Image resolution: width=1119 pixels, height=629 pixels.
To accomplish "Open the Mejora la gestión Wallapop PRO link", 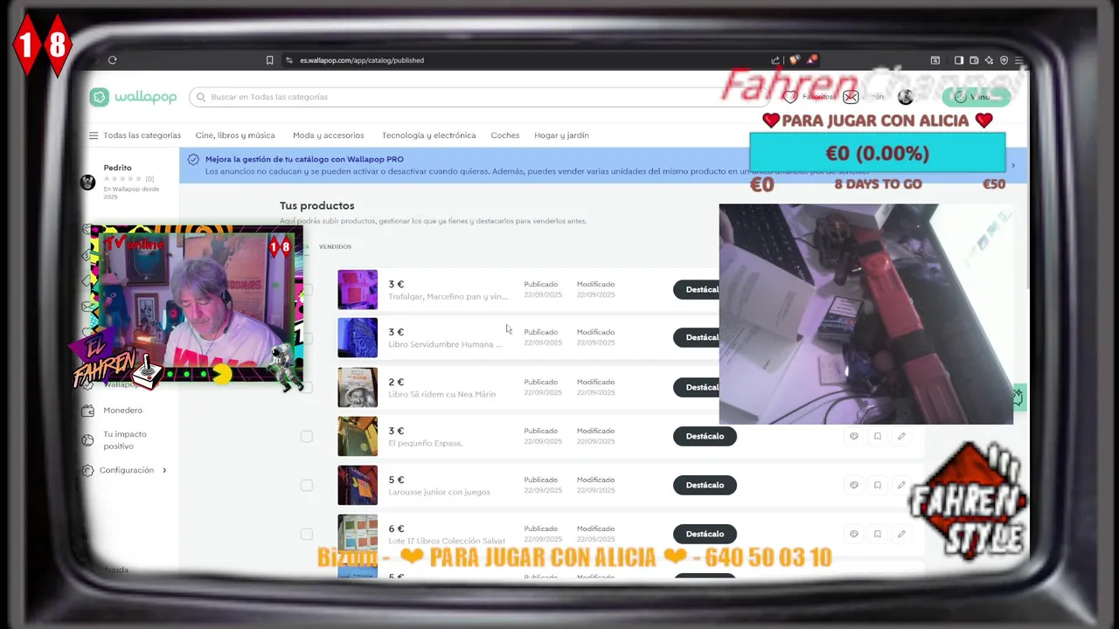I will 304,159.
